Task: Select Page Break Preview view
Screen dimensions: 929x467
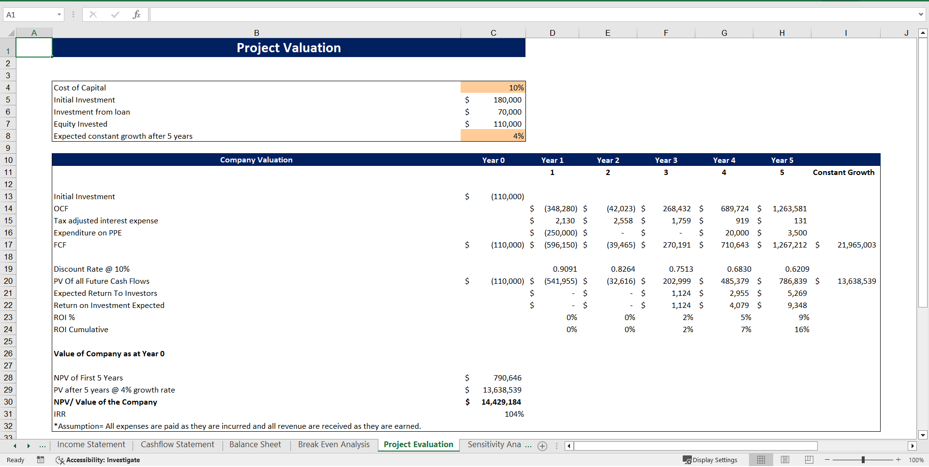Action: tap(808, 460)
